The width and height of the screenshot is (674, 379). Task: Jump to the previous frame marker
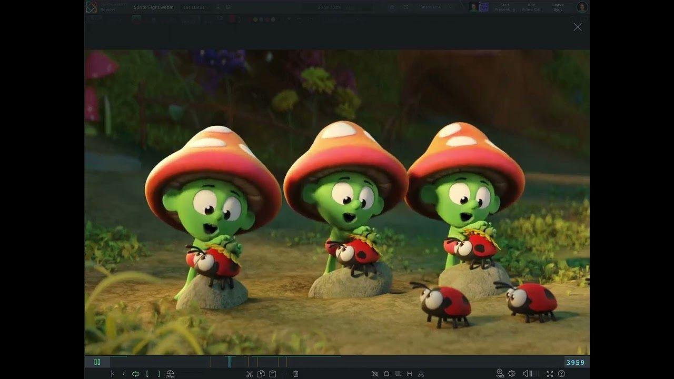[112, 374]
